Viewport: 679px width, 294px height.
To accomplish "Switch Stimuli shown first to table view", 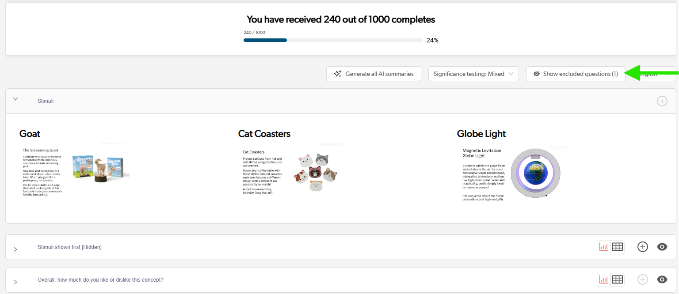I will [618, 247].
